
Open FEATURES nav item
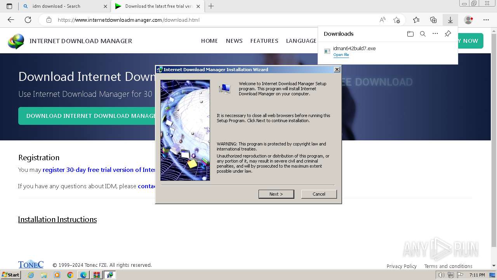[x=264, y=41]
